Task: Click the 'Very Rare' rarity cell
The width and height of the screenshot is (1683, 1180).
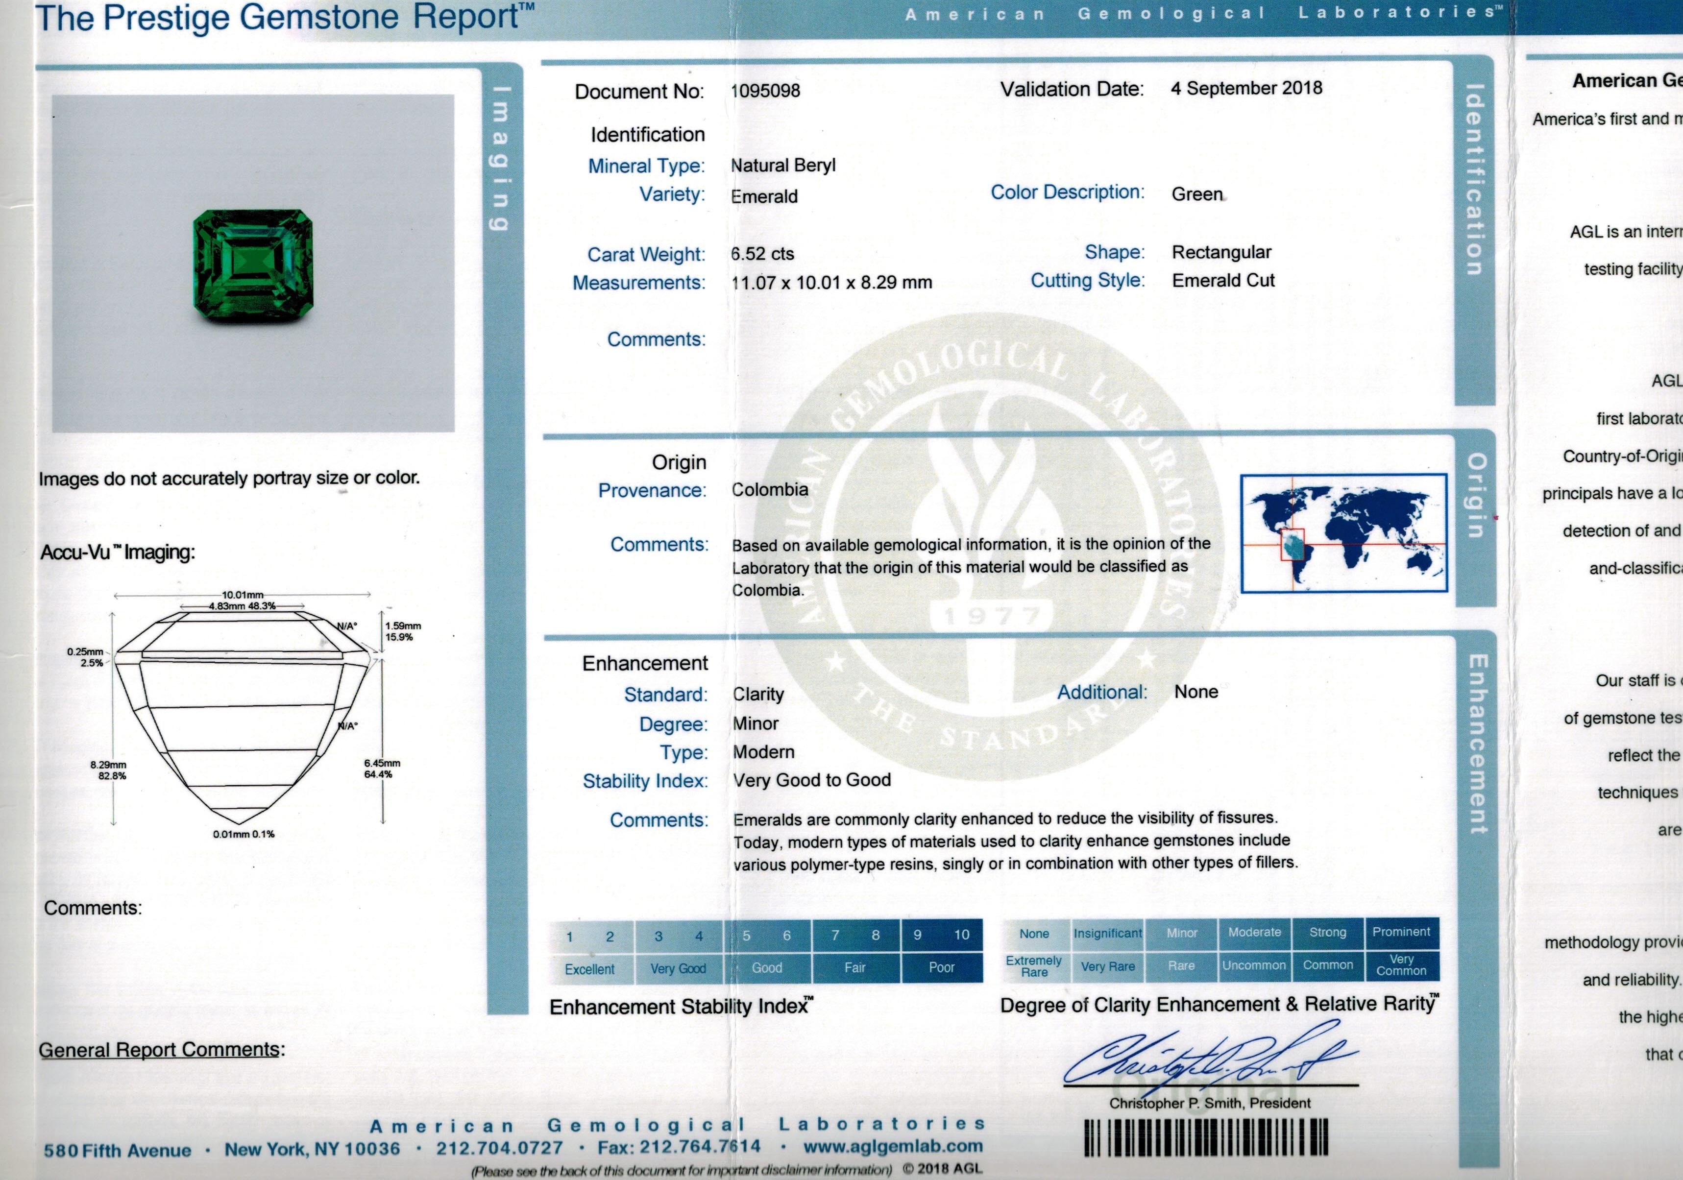Action: [1108, 966]
